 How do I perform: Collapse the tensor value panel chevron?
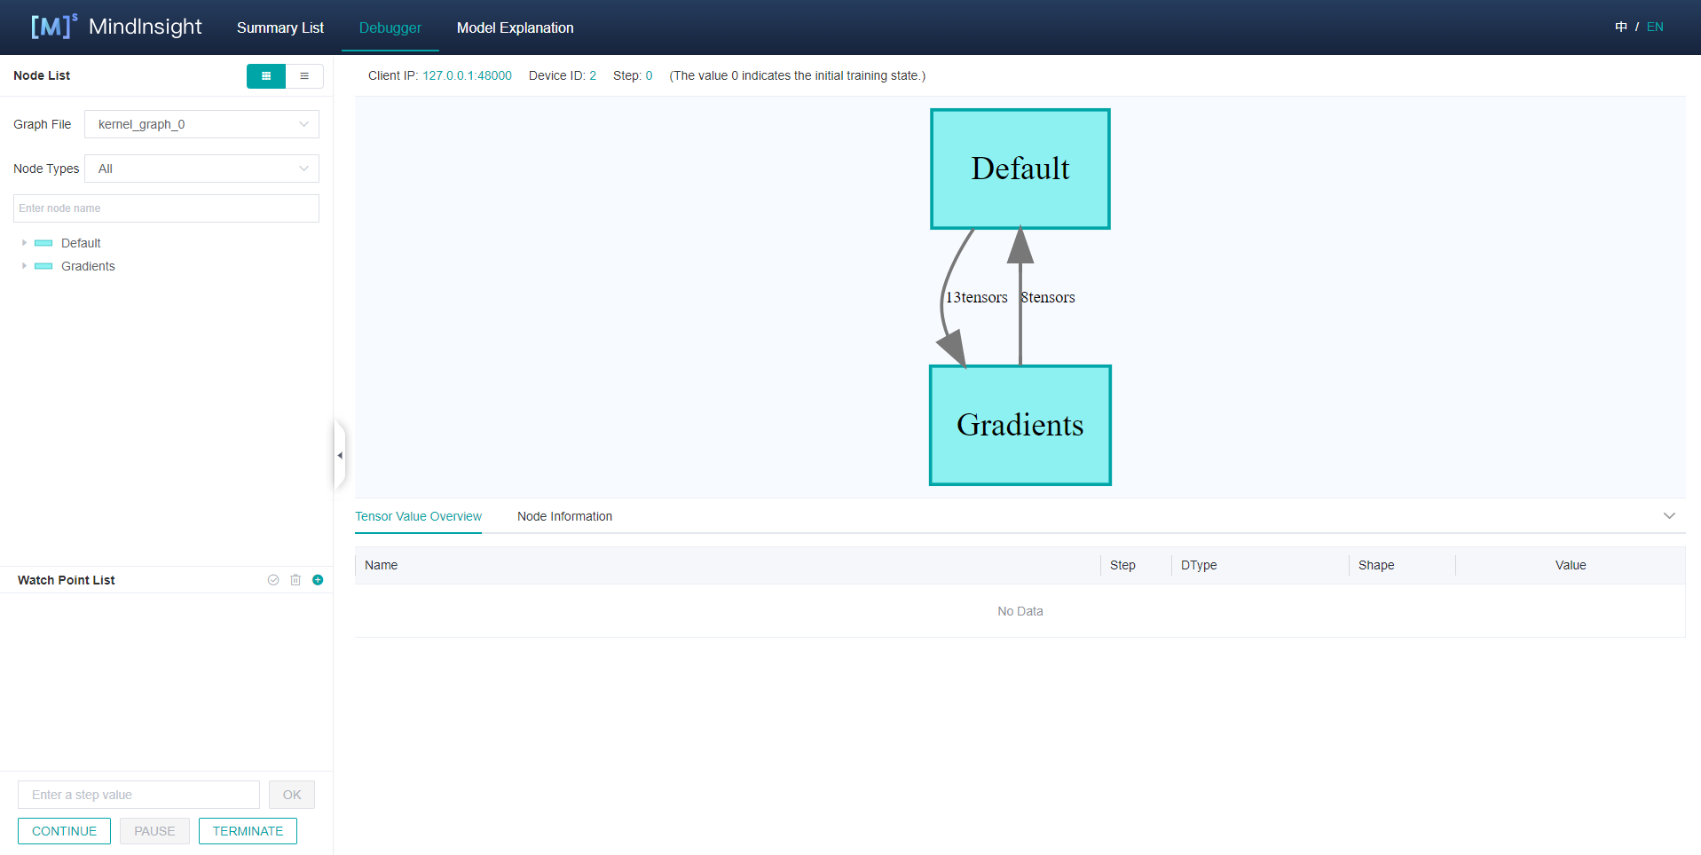[1669, 516]
